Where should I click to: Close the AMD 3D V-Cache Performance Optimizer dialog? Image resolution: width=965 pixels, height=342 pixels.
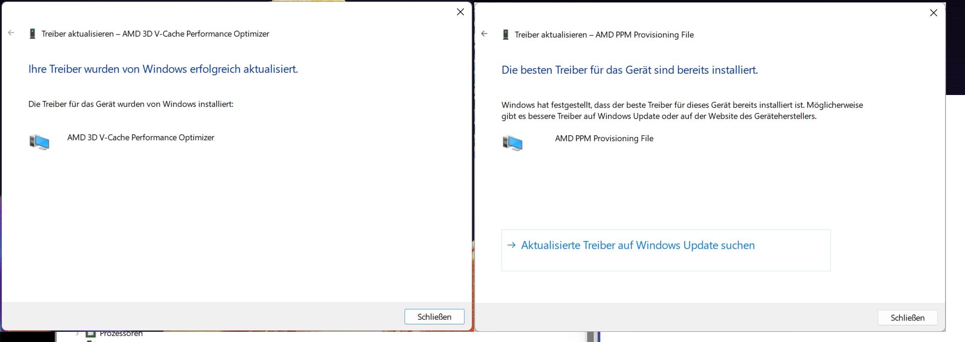coord(460,12)
